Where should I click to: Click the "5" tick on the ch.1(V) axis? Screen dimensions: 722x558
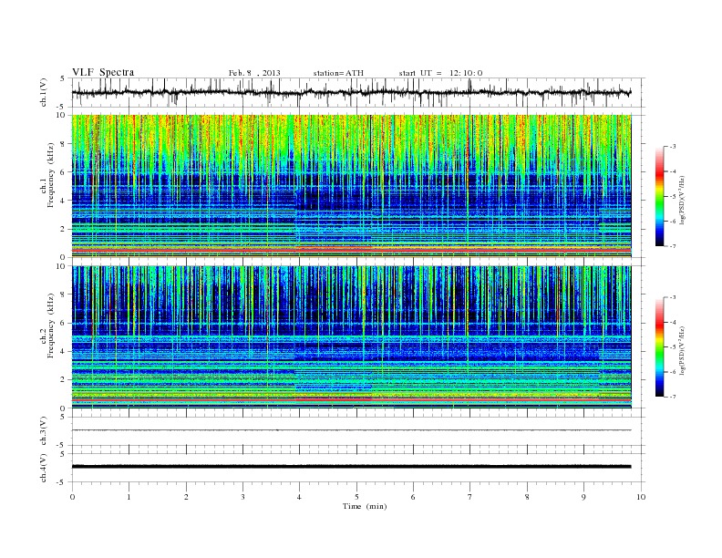pyautogui.click(x=63, y=78)
